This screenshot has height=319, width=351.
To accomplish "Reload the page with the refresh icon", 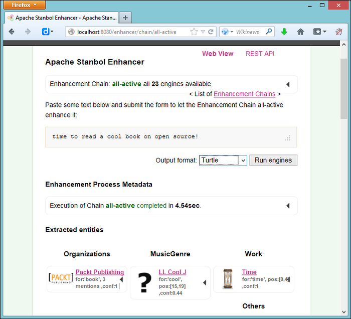I will click(211, 32).
